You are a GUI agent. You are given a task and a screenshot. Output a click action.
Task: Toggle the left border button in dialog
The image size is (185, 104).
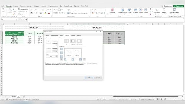pos(65,59)
